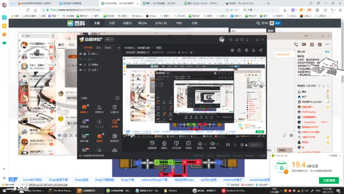This screenshot has height=194, width=344.
Task: Select the 主站 tab in the MC百科 navigation
Action: (97, 23)
